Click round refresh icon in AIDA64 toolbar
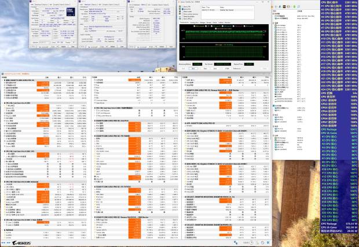359x247 pixels. coord(288,6)
